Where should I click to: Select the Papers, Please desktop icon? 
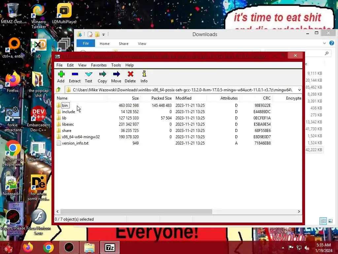13,220
